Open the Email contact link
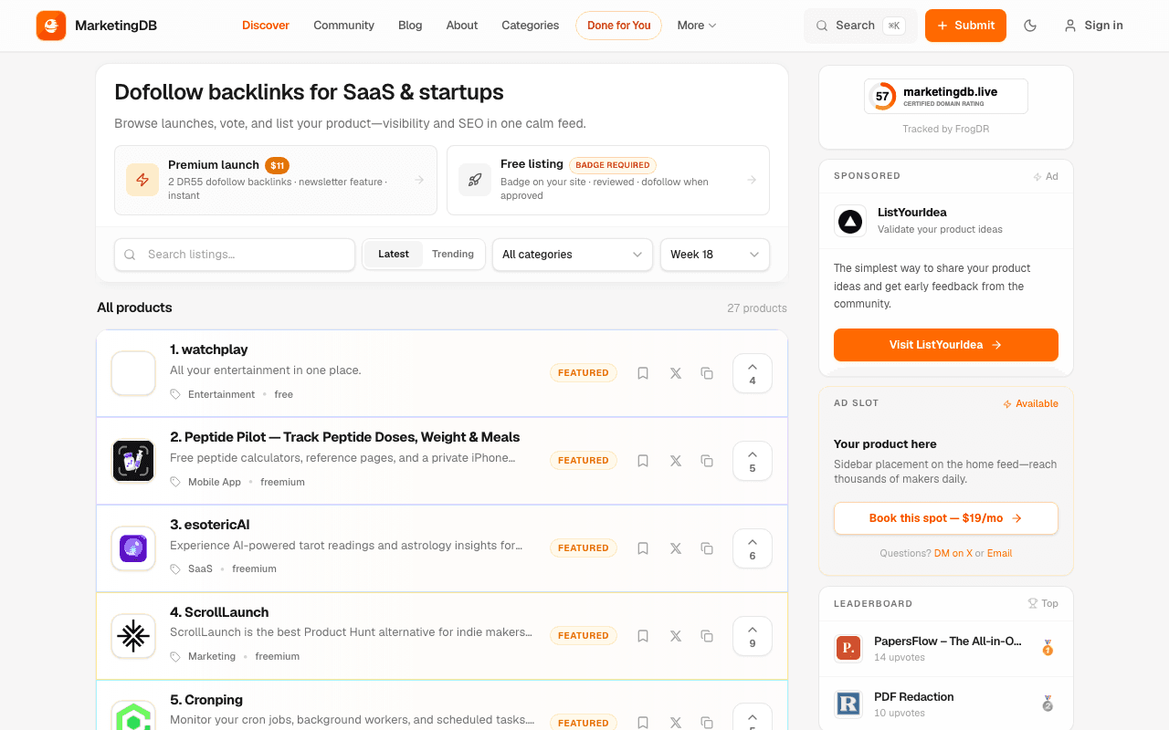This screenshot has width=1169, height=730. [x=999, y=553]
